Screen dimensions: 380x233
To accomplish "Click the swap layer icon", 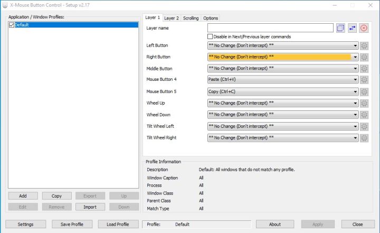I will (x=352, y=28).
